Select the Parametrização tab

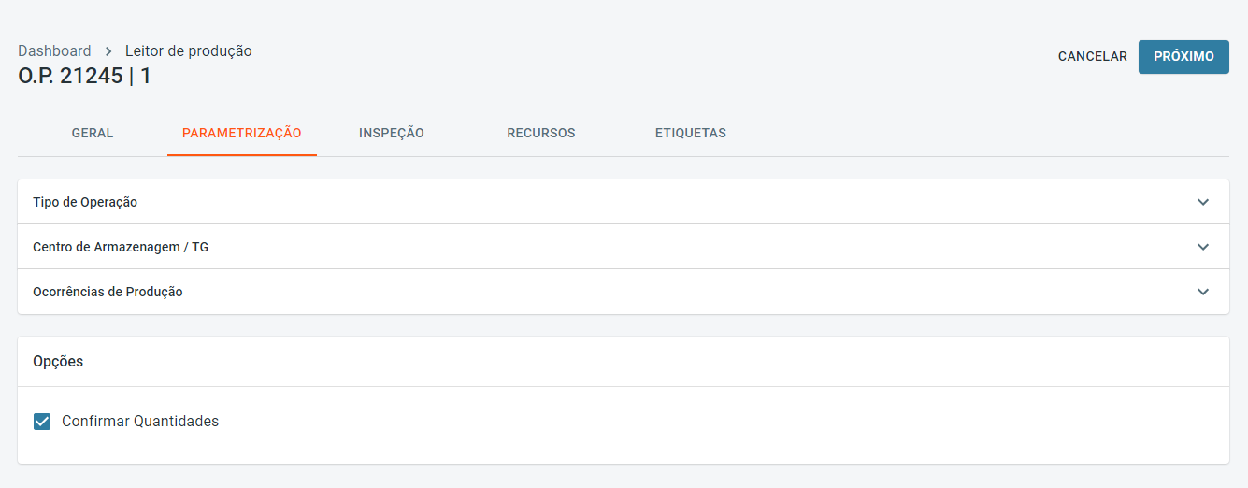(x=241, y=133)
